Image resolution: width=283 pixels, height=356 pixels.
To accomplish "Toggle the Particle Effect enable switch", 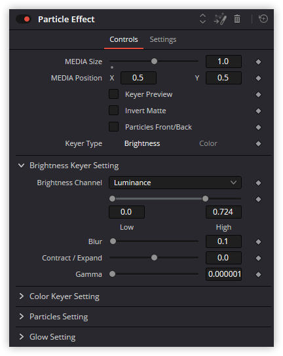I will 24,19.
